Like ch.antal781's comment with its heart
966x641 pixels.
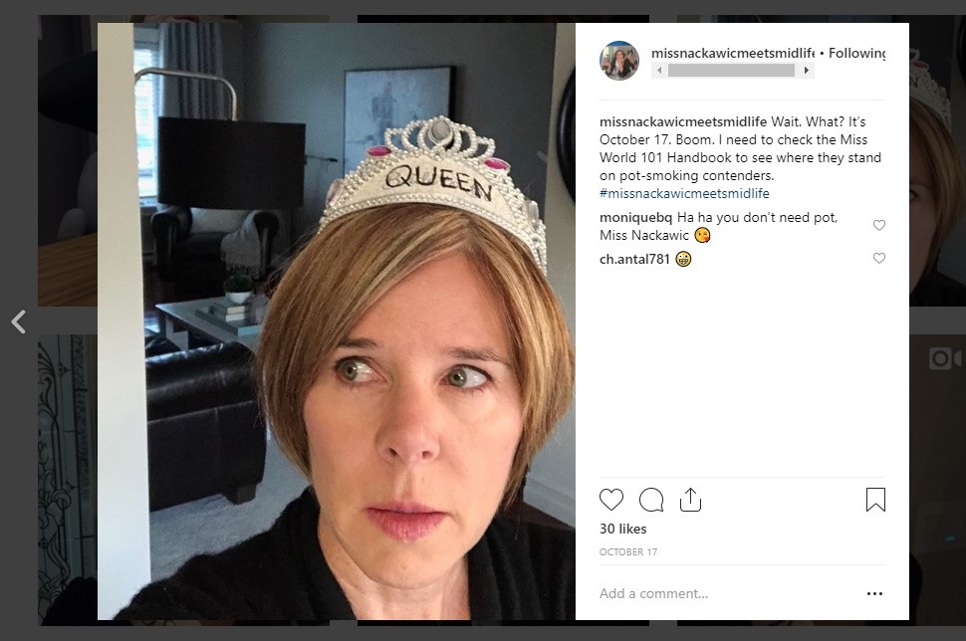(878, 259)
